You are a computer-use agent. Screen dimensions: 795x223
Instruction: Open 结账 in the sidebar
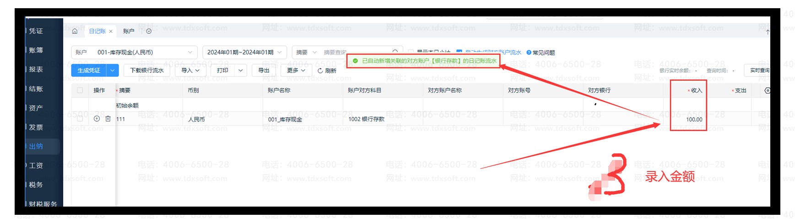tap(36, 89)
